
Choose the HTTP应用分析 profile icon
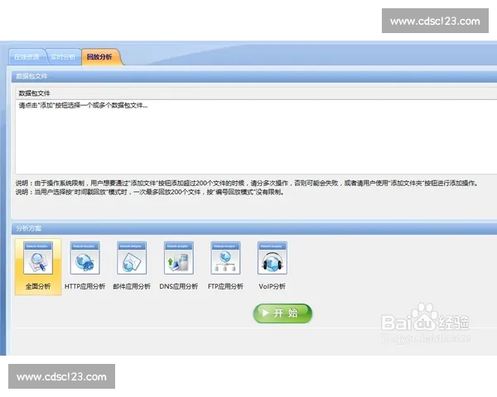click(85, 258)
